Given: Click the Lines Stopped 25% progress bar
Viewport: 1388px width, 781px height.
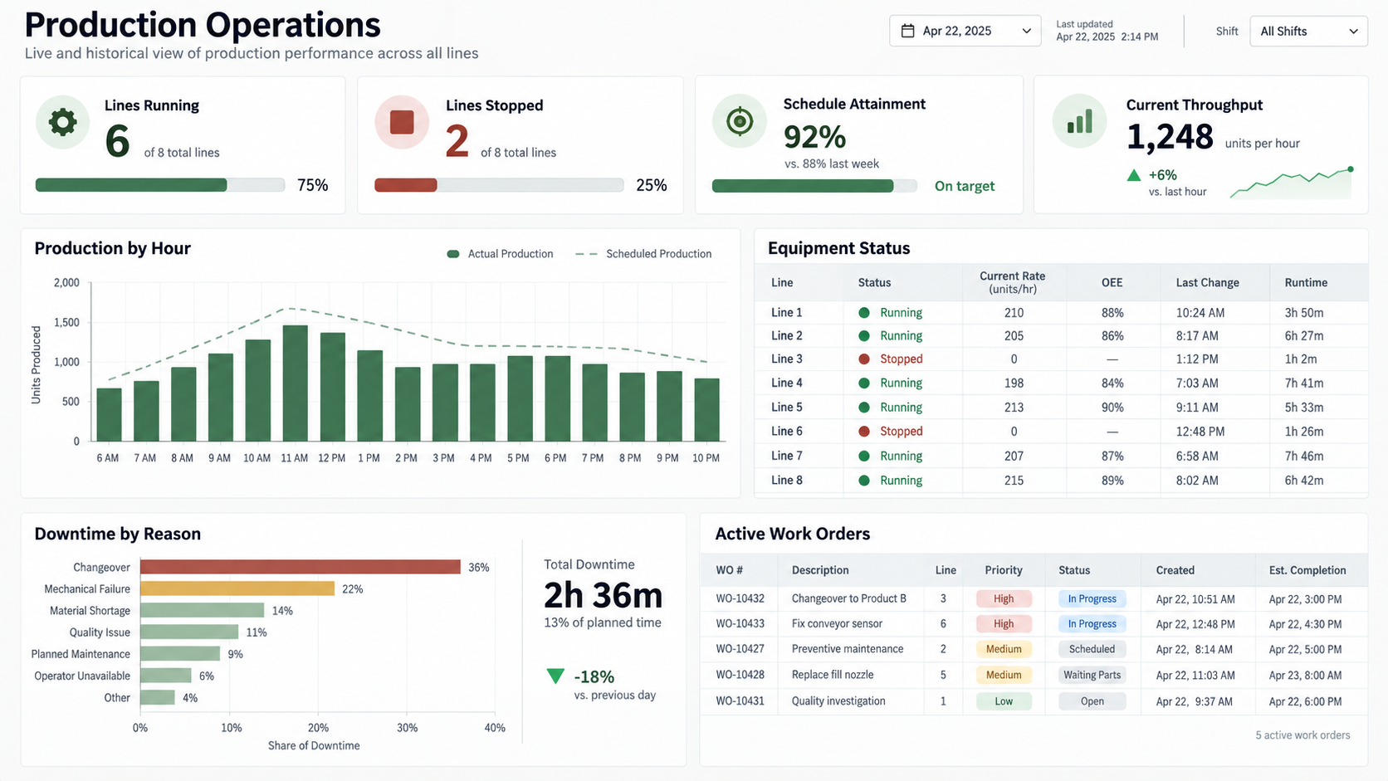Looking at the screenshot, I should [499, 185].
